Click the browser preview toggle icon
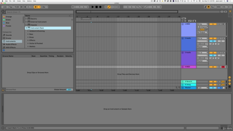The width and height of the screenshot is (233, 131). pos(4,50)
